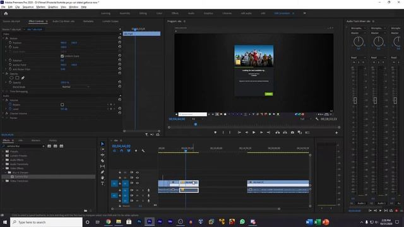
Task: Open timeline display settings wrench
Action: click(143, 151)
